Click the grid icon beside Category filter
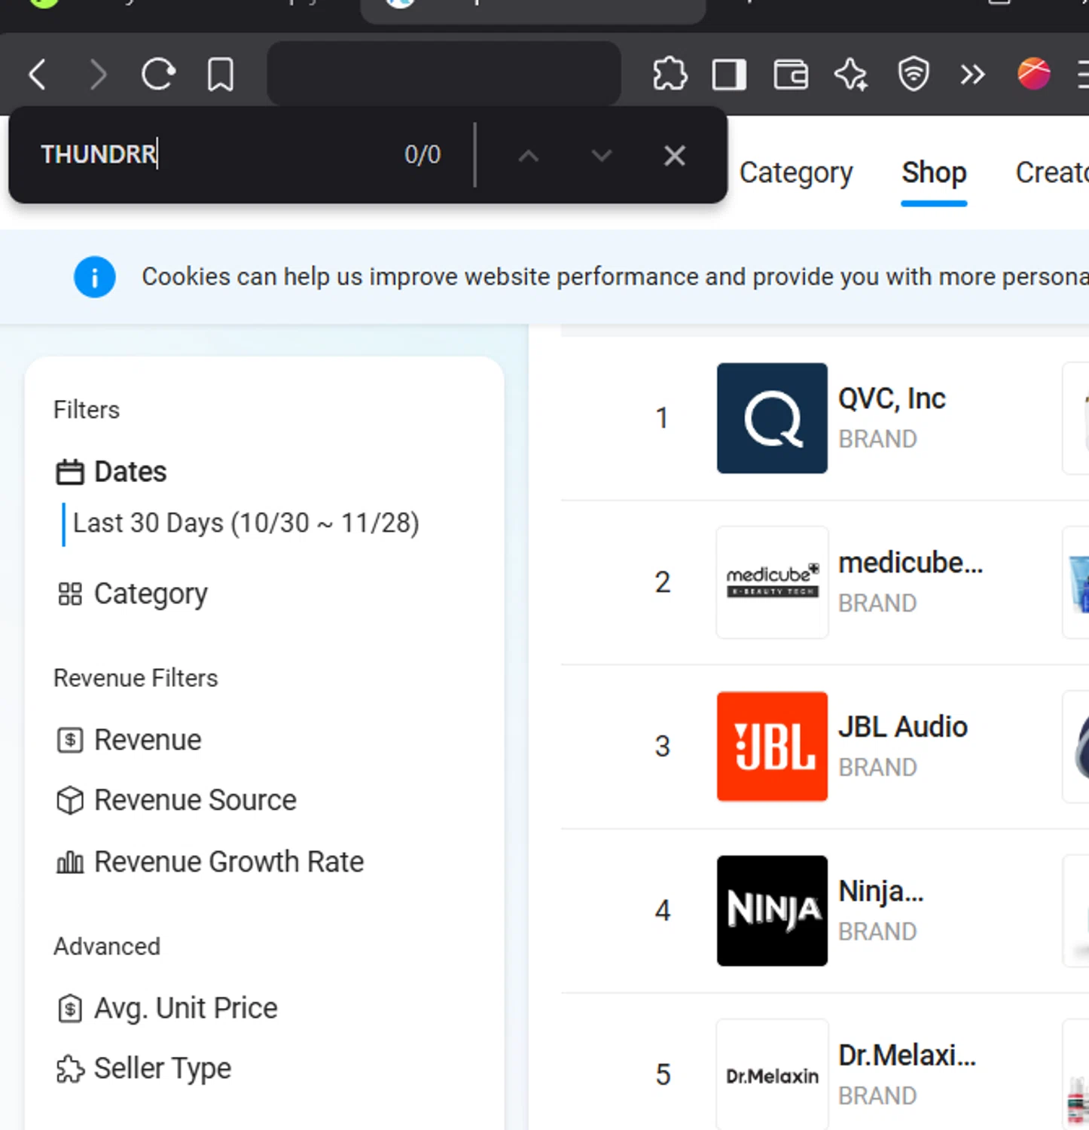Screen dimensions: 1089x1130 pos(70,594)
